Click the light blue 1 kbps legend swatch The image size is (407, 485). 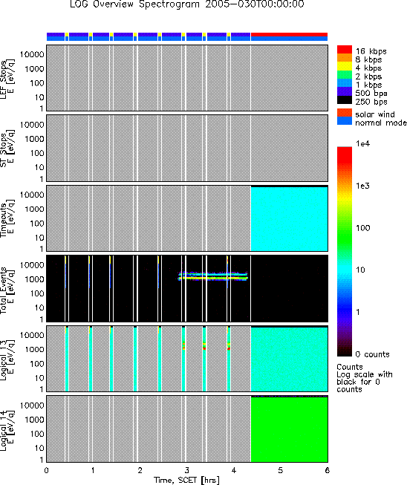click(344, 83)
